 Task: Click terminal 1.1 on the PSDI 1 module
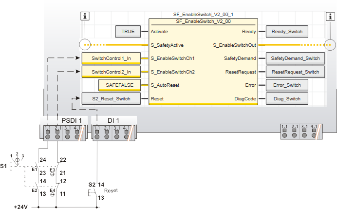47,137
